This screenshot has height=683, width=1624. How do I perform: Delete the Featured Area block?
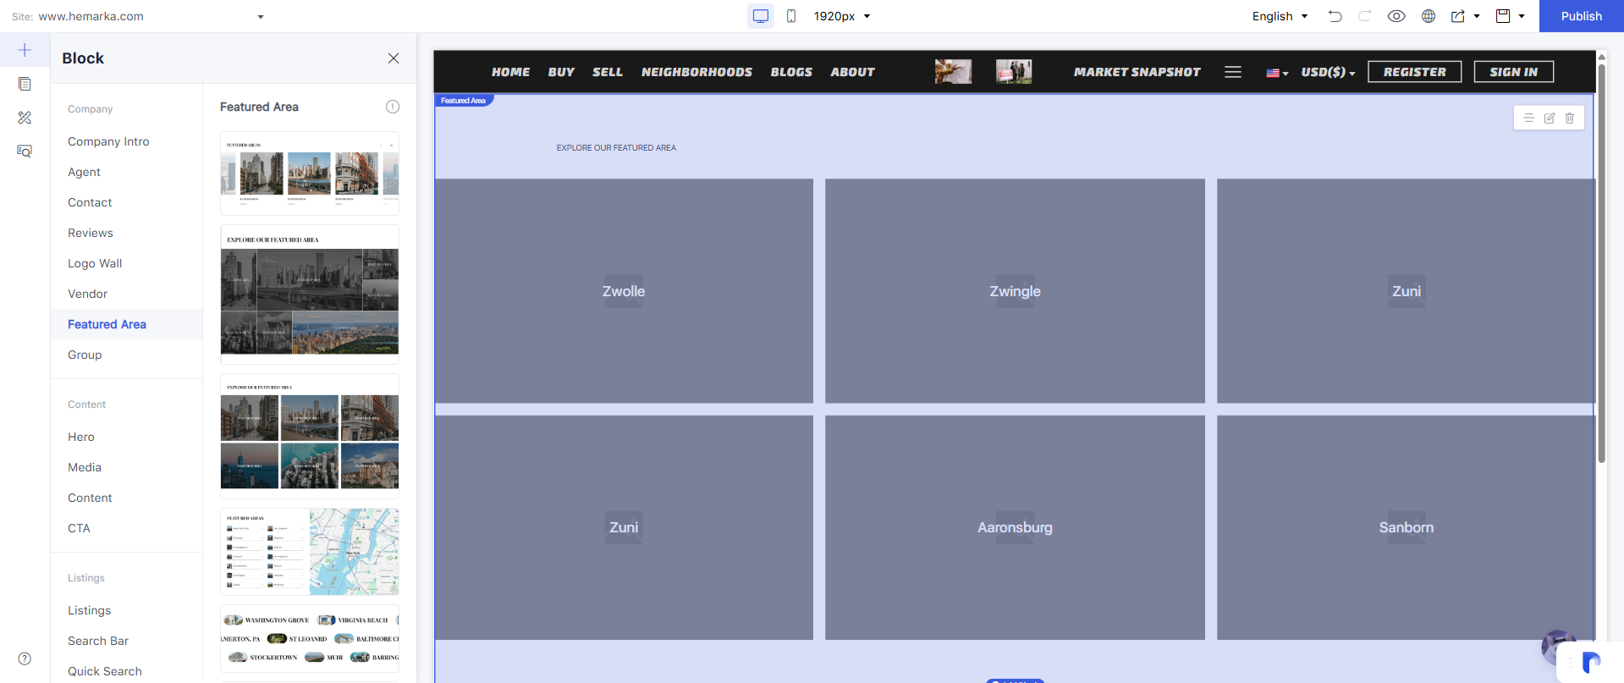[x=1570, y=118]
